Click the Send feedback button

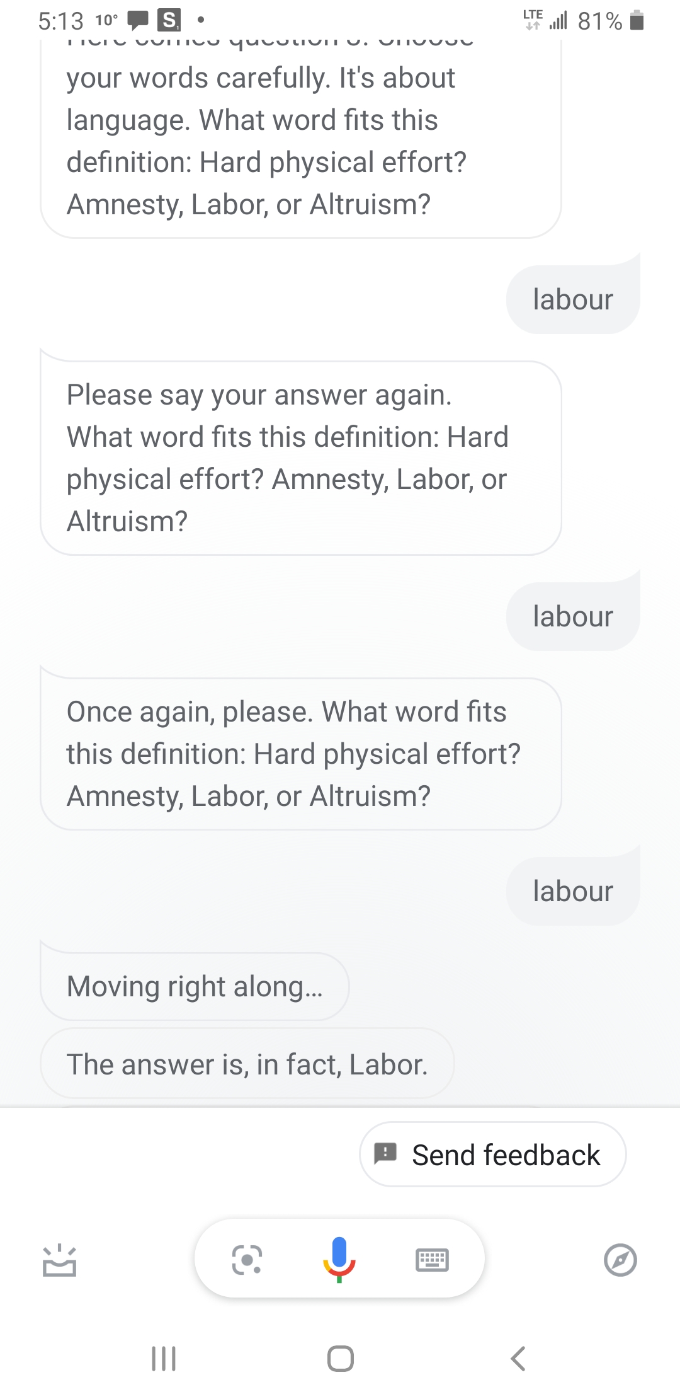point(492,1154)
